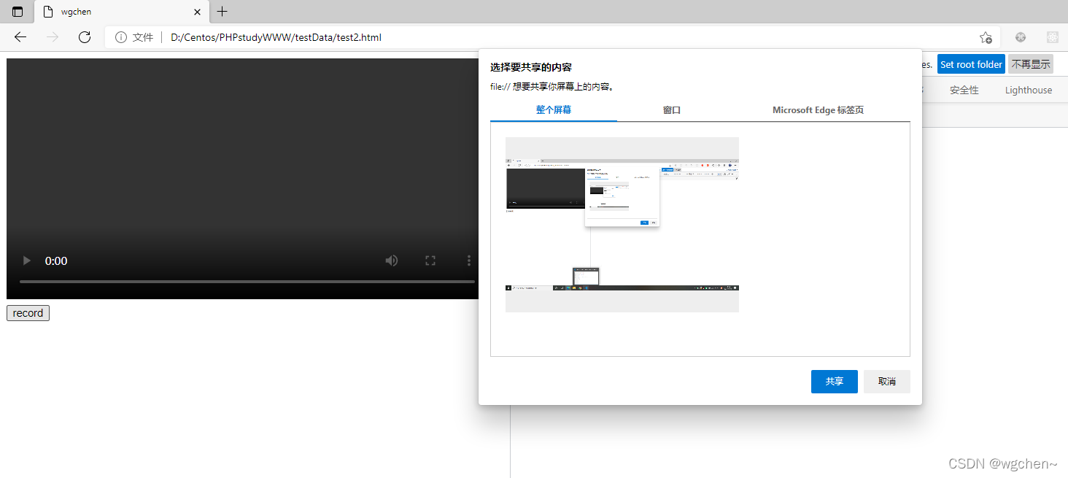Open the Lighthouse DevTools tab
This screenshot has width=1068, height=478.
pyautogui.click(x=1029, y=90)
